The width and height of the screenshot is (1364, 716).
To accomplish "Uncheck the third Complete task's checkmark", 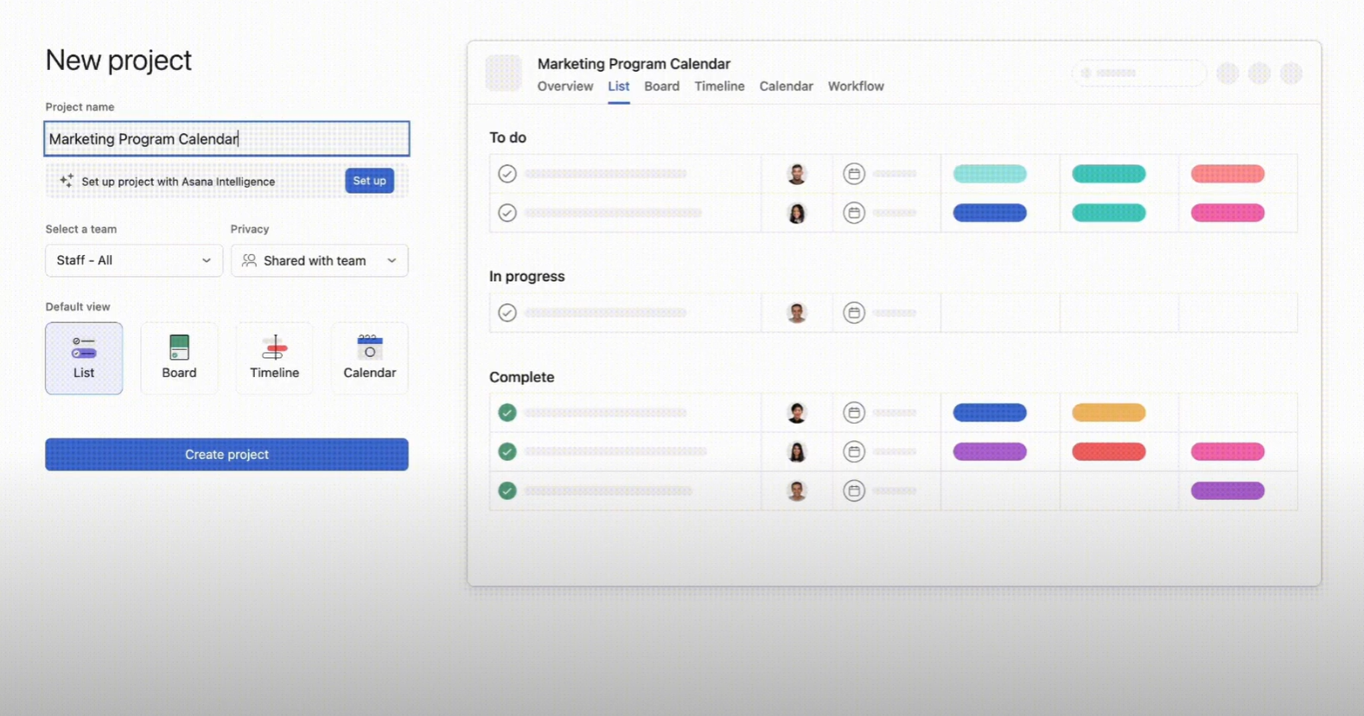I will (x=507, y=490).
